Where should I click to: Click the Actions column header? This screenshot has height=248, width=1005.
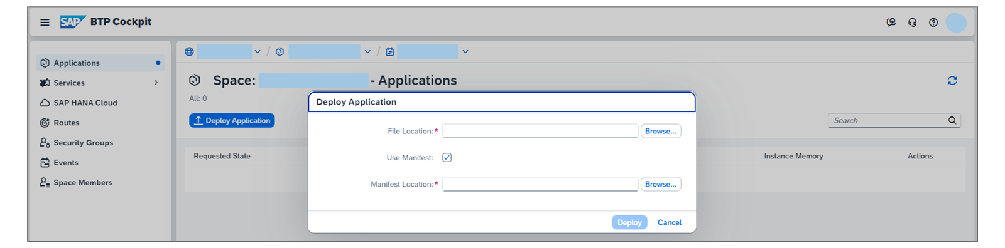[x=920, y=156]
